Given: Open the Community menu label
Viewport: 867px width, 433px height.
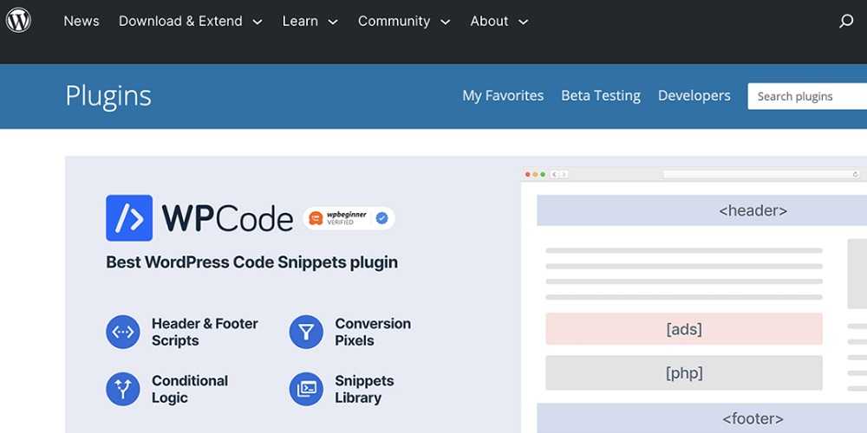Looking at the screenshot, I should [x=394, y=21].
